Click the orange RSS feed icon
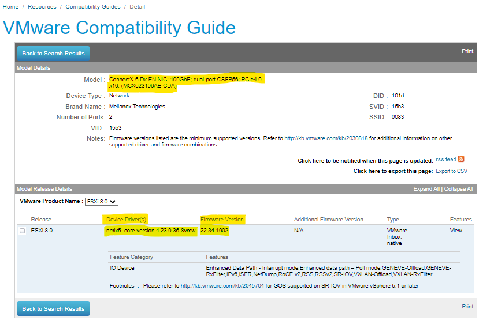494x328 pixels. click(461, 159)
